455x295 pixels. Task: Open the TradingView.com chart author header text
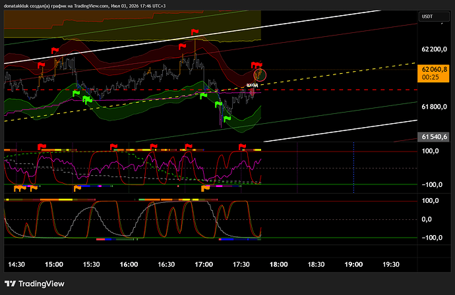tap(84, 6)
